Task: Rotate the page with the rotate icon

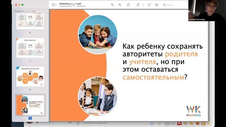Action: tap(149, 5)
